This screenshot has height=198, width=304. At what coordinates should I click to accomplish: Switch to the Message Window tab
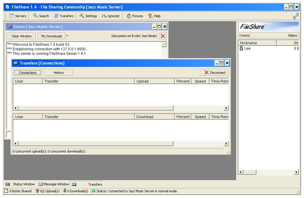tap(54, 184)
